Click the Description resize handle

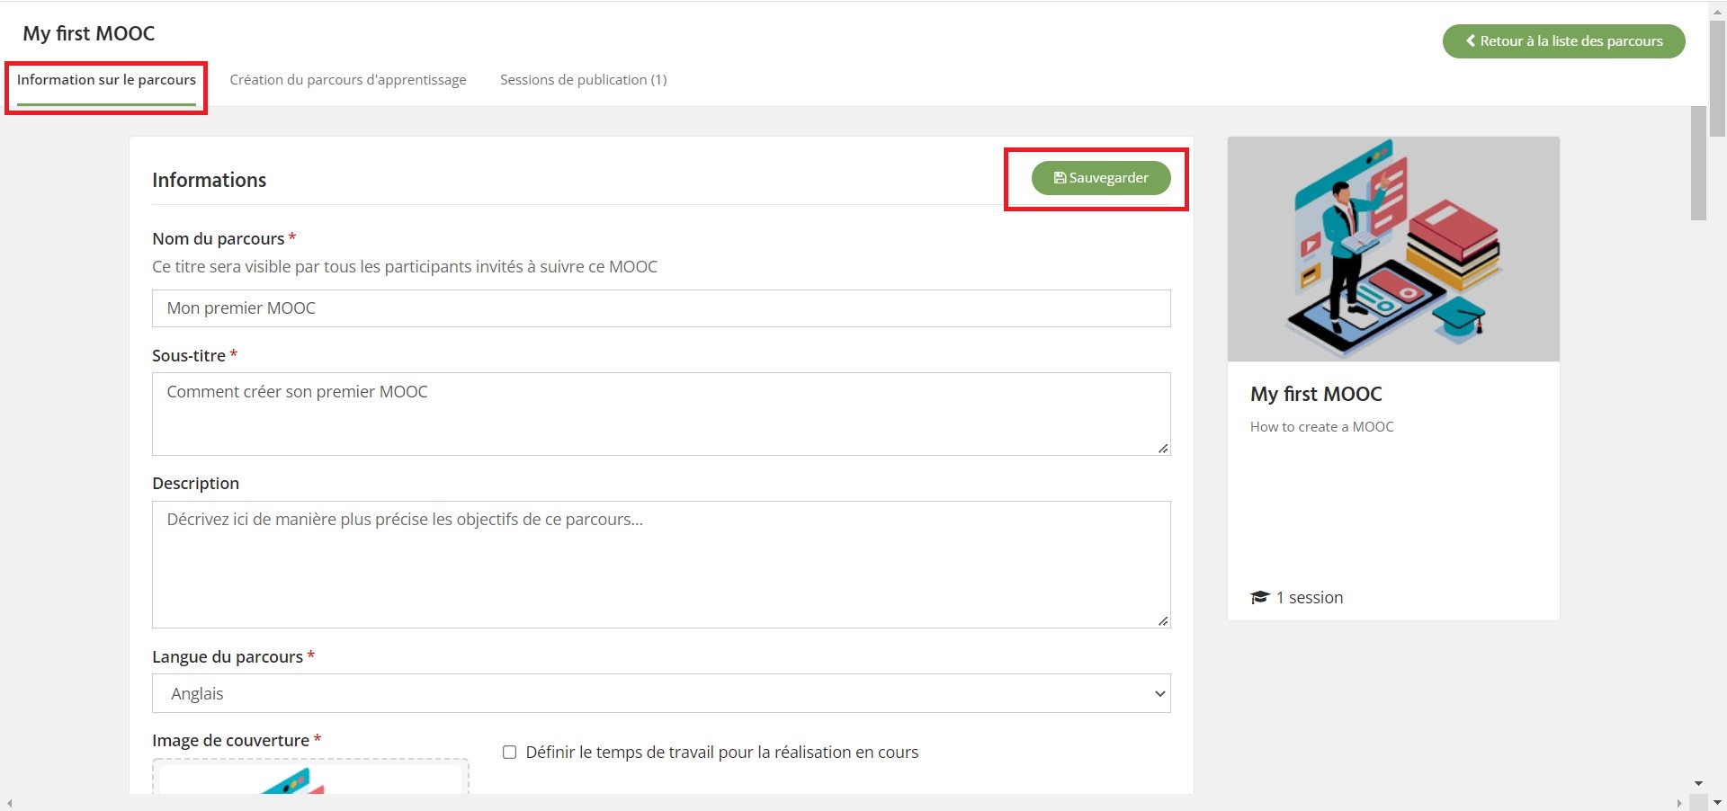pos(1163,620)
